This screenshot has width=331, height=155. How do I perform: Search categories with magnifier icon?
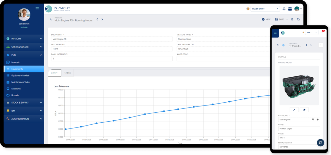pyautogui.click(x=313, y=119)
